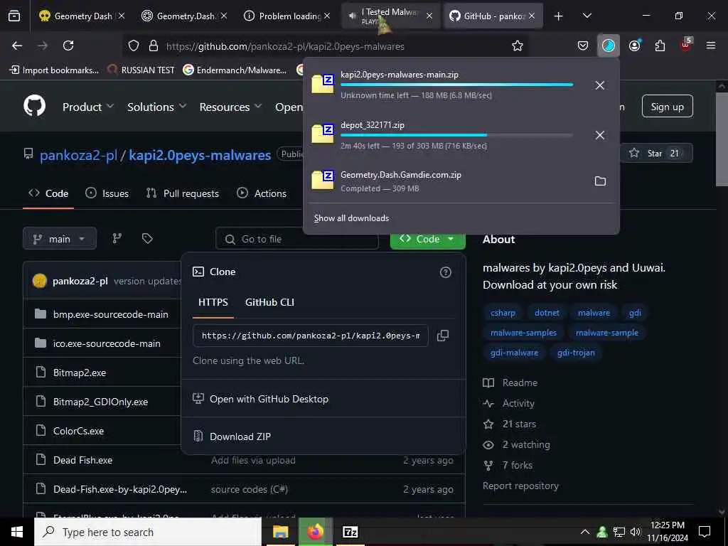Viewport: 728px width, 546px height.
Task: Copy the clone URL to clipboard
Action: point(443,336)
